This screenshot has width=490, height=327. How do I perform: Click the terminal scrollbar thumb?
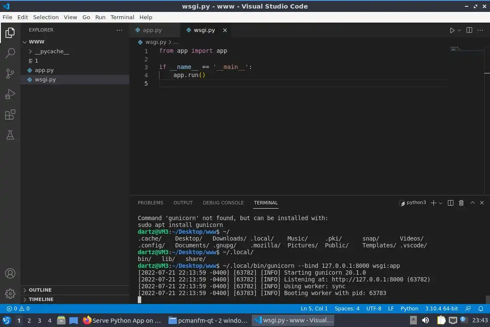487,299
